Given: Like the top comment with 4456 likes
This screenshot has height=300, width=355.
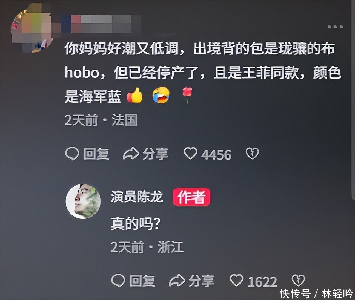Looking at the screenshot, I should 190,154.
